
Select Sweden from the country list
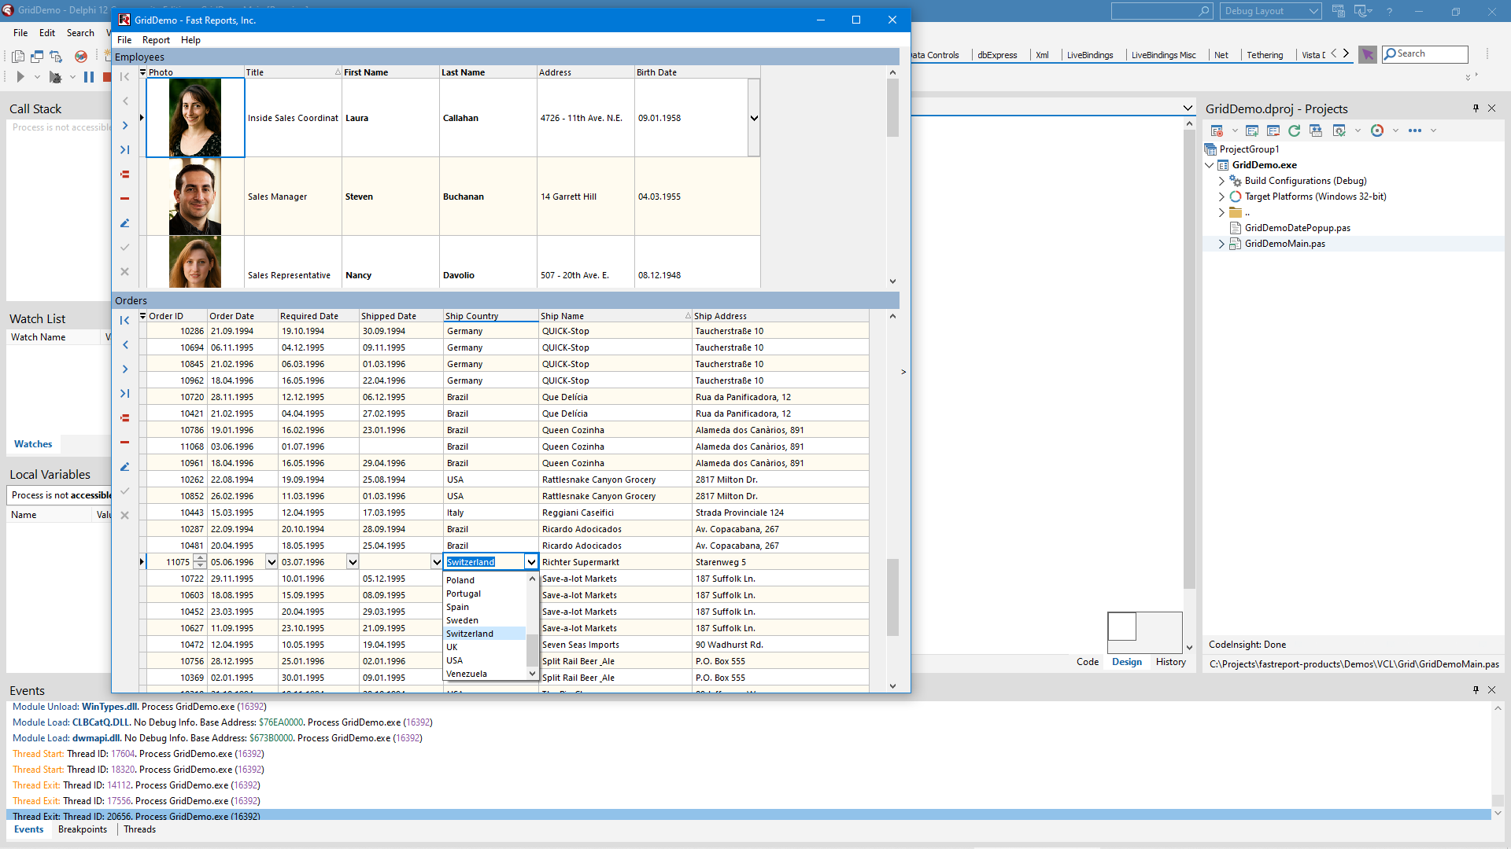[x=462, y=620]
